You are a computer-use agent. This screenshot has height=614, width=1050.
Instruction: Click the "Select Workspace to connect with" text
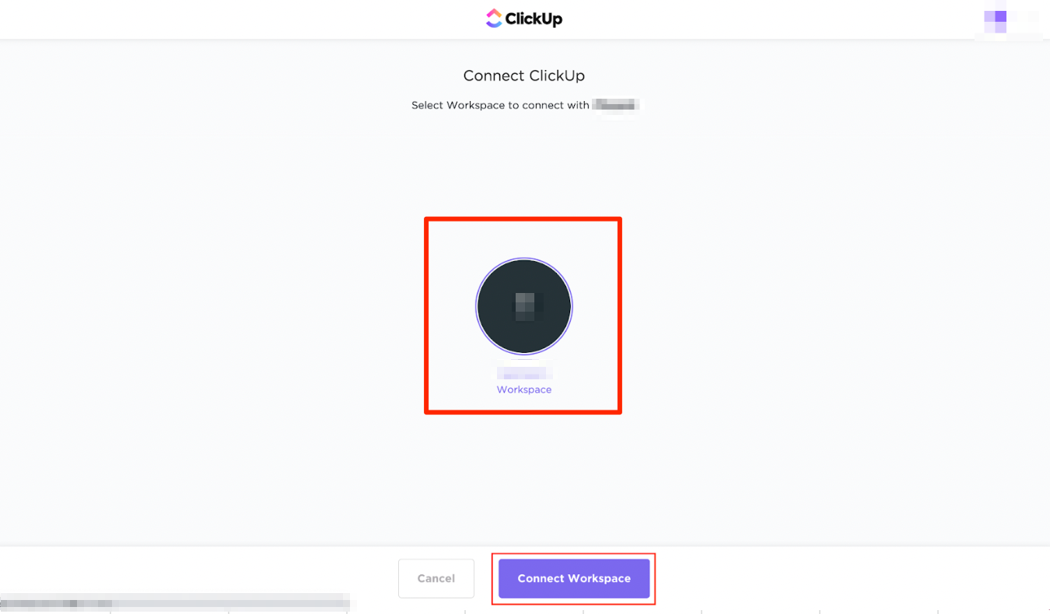500,106
